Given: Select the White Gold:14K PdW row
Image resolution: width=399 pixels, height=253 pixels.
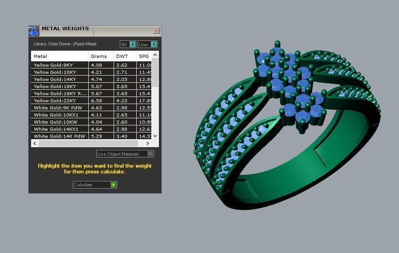Looking at the screenshot, I should coord(91,136).
